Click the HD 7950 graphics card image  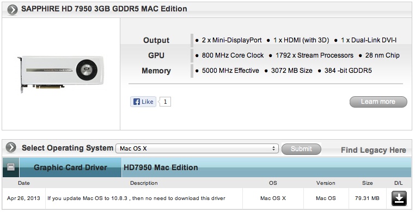(x=60, y=74)
